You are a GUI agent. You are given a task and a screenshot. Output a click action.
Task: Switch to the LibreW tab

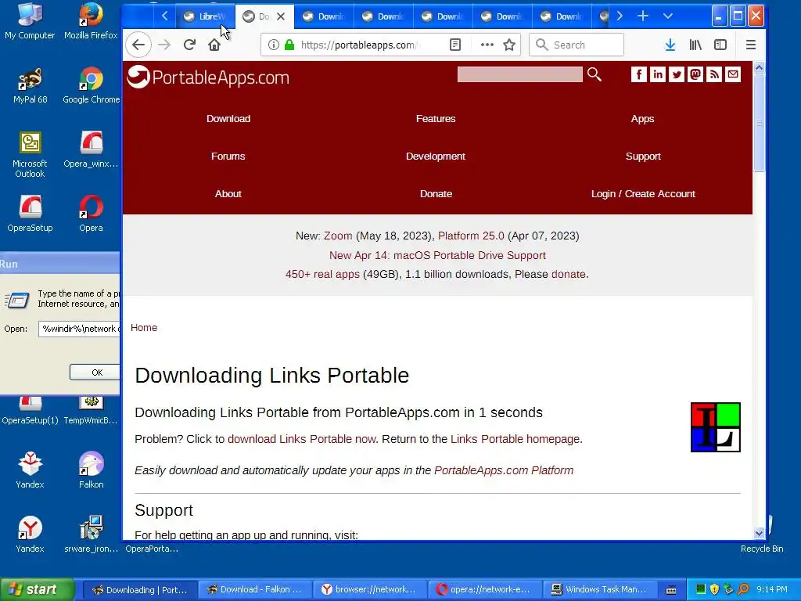coord(206,16)
